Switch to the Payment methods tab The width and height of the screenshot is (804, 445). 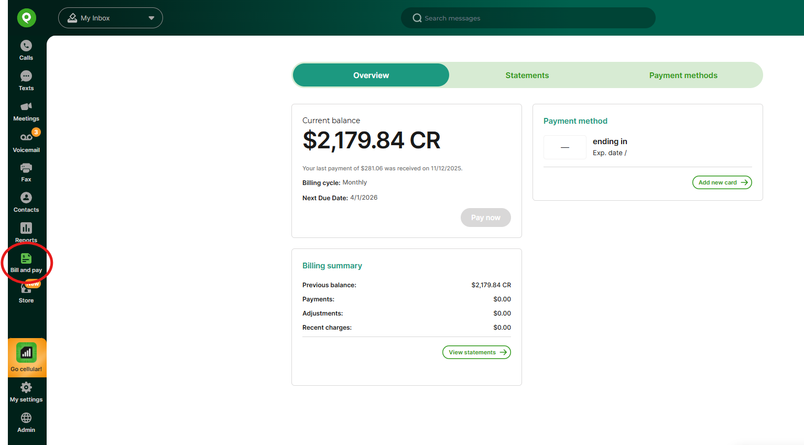[x=683, y=75]
